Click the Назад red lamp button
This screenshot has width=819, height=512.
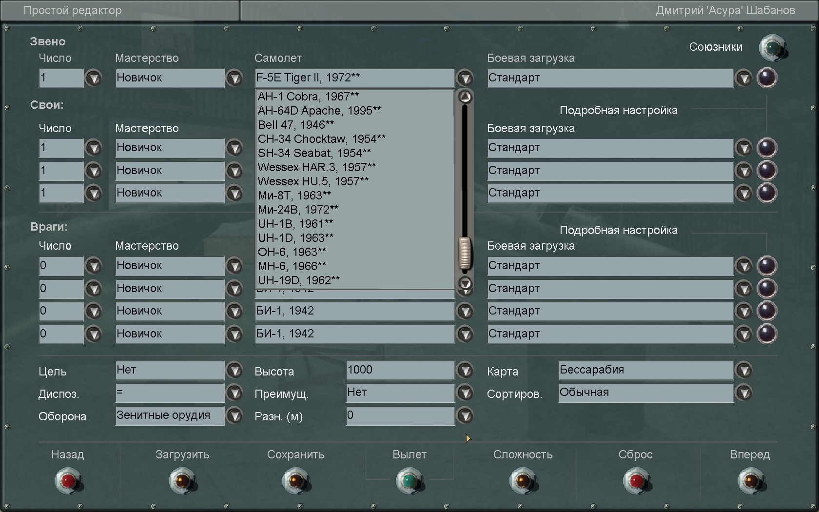(x=68, y=481)
